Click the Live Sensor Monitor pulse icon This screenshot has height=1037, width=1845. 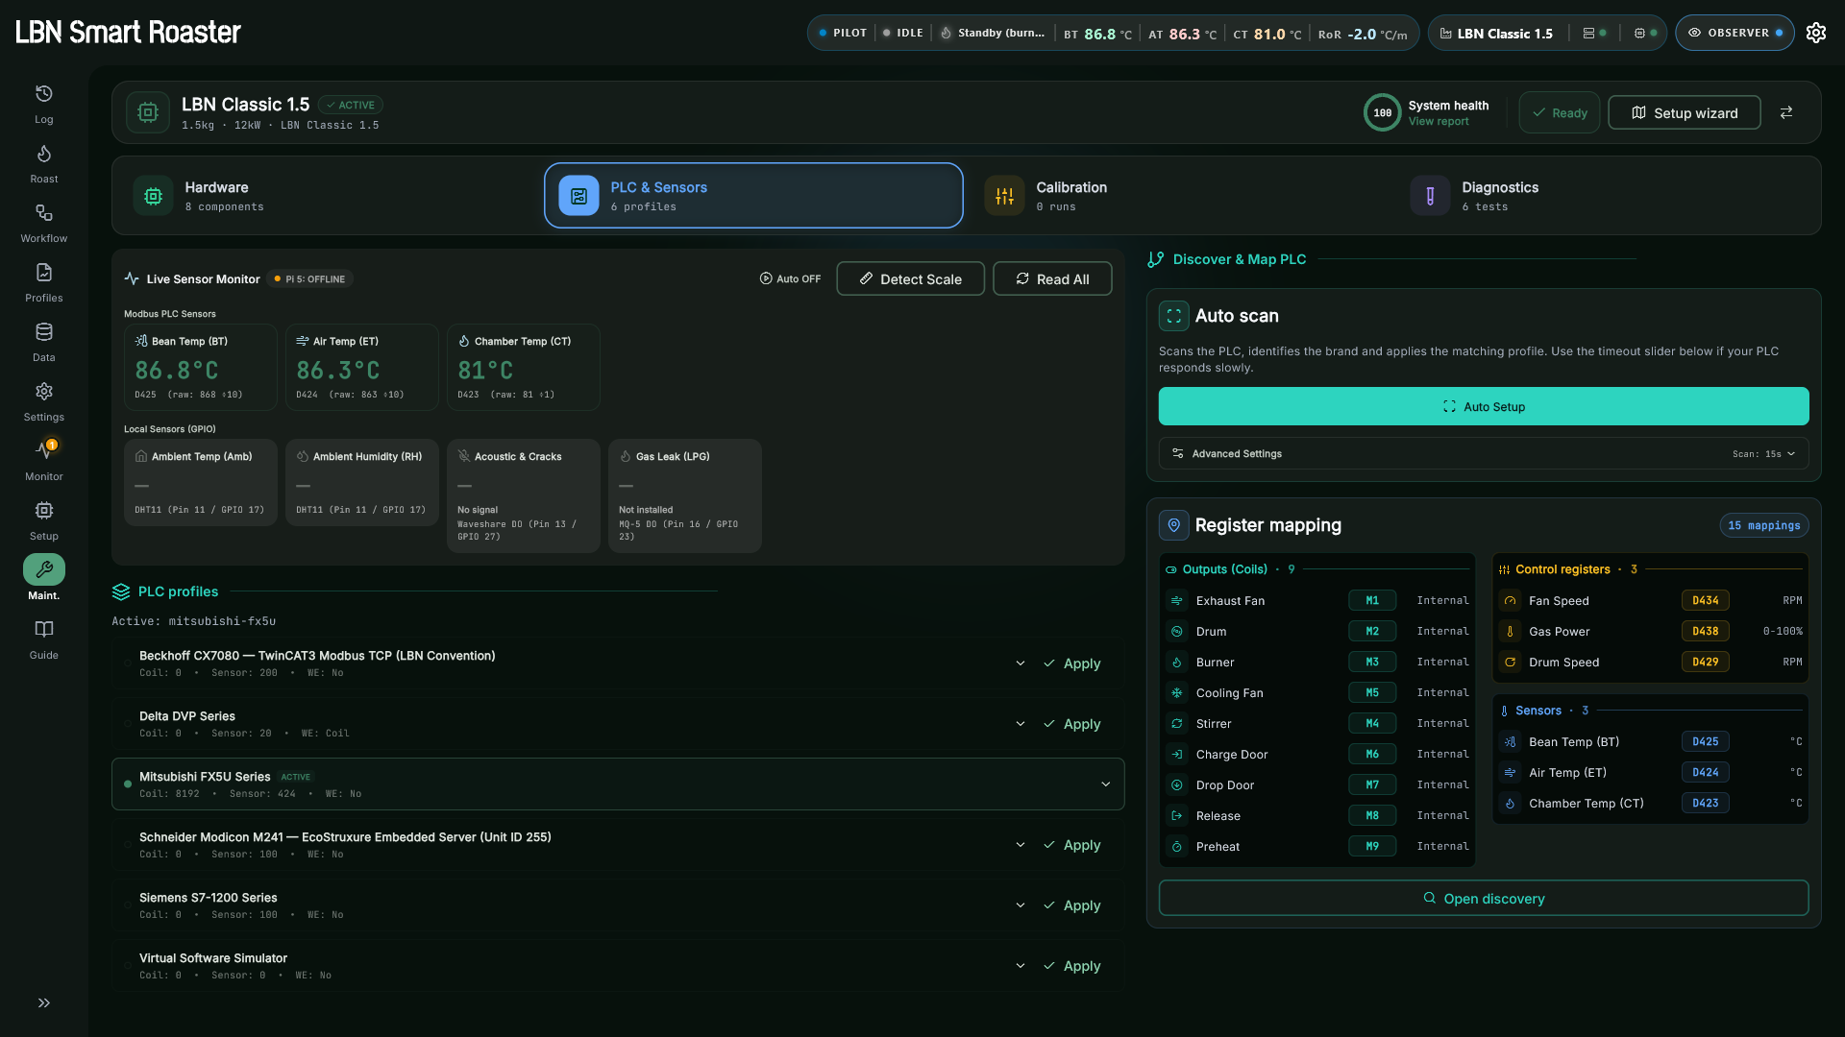(x=132, y=279)
